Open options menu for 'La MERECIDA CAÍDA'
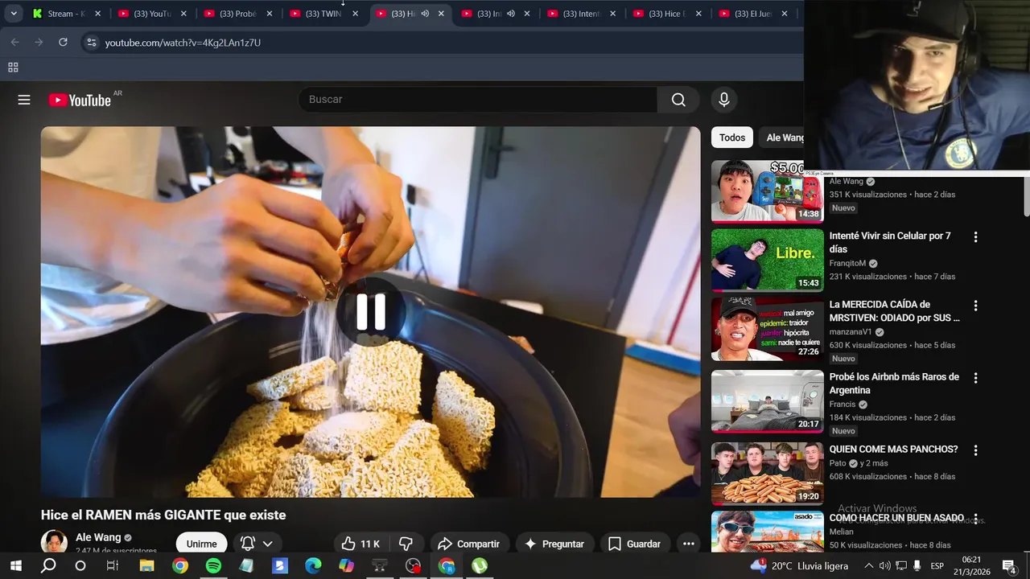1030x579 pixels. [x=975, y=306]
